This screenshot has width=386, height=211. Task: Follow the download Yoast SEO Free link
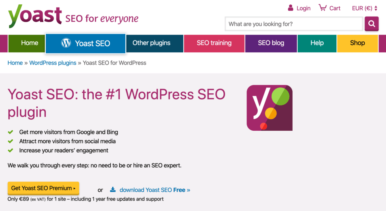pyautogui.click(x=155, y=190)
